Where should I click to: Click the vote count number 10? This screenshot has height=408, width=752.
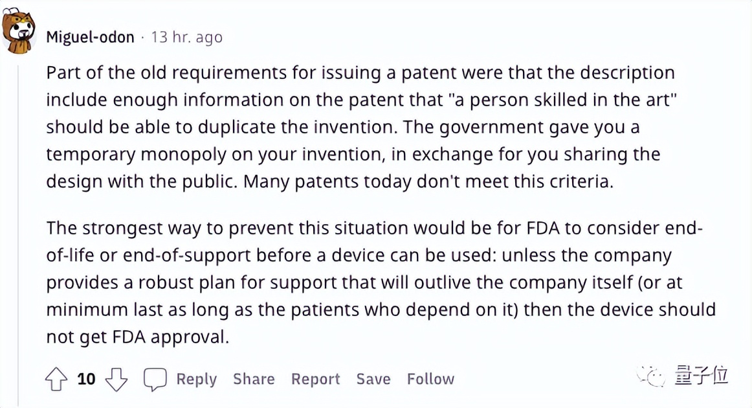coord(86,380)
